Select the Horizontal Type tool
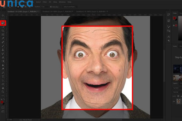Image resolution: width=182 pixels, height=121 pixels. click(x=3, y=77)
